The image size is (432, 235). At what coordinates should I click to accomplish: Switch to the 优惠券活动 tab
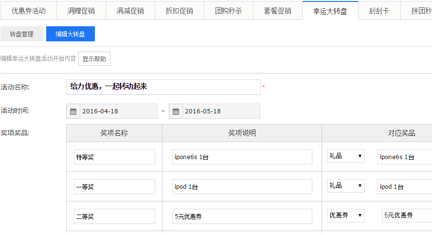point(29,11)
